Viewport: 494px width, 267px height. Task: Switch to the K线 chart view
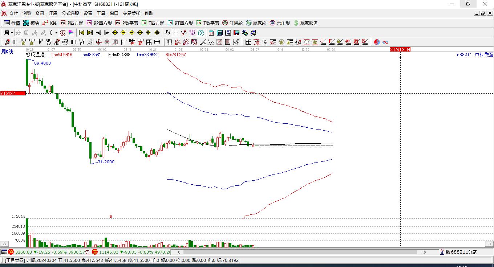[x=50, y=23]
